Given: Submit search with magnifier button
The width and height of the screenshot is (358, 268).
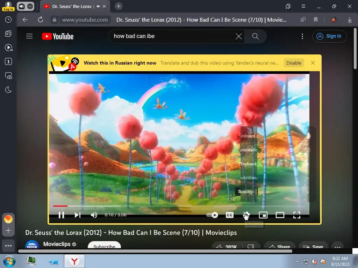Looking at the screenshot, I should coord(255,36).
